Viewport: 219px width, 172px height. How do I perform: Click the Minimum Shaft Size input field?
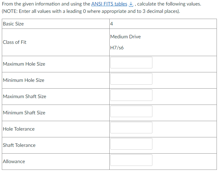[131, 112]
